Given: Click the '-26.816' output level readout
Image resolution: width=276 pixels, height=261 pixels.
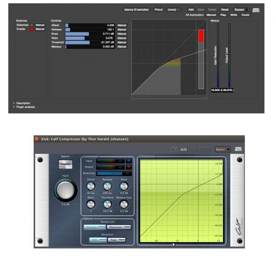Looking at the screenshot, I should point(228,90).
